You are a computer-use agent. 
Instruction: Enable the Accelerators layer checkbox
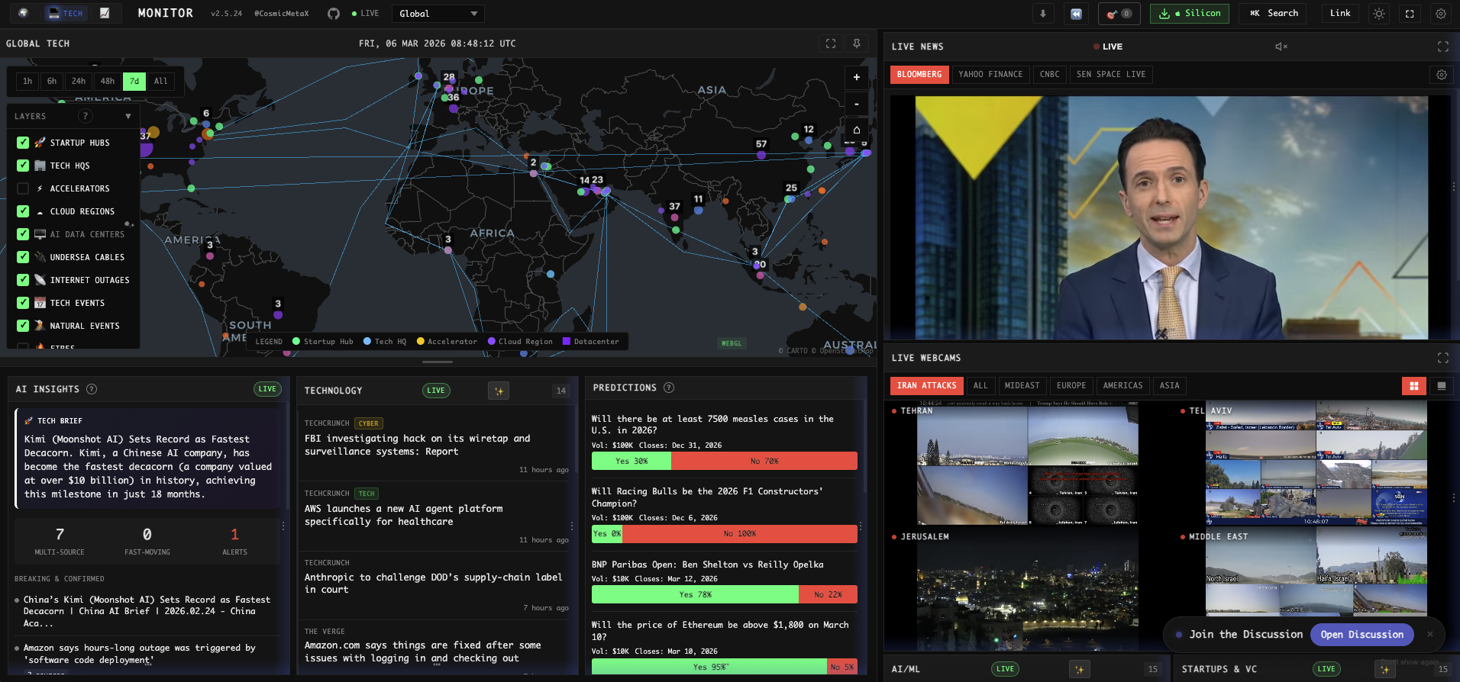[23, 188]
